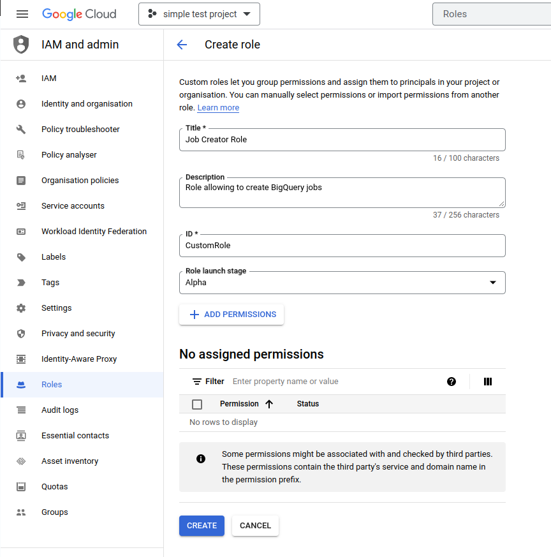Click the table filter help question icon

pyautogui.click(x=452, y=382)
